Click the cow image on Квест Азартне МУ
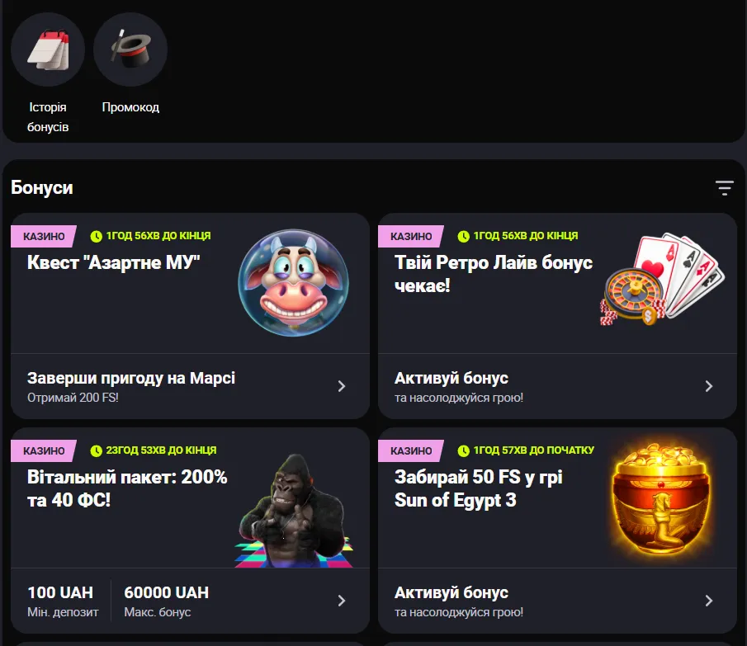The height and width of the screenshot is (646, 747). coord(294,283)
